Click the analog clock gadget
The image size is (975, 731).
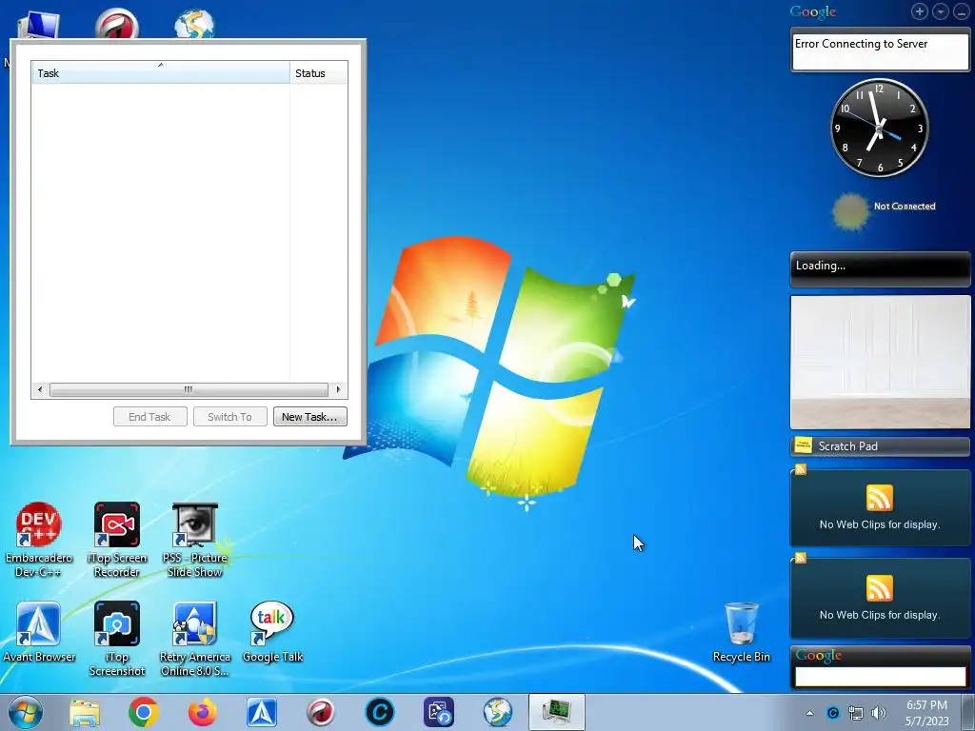(x=879, y=128)
